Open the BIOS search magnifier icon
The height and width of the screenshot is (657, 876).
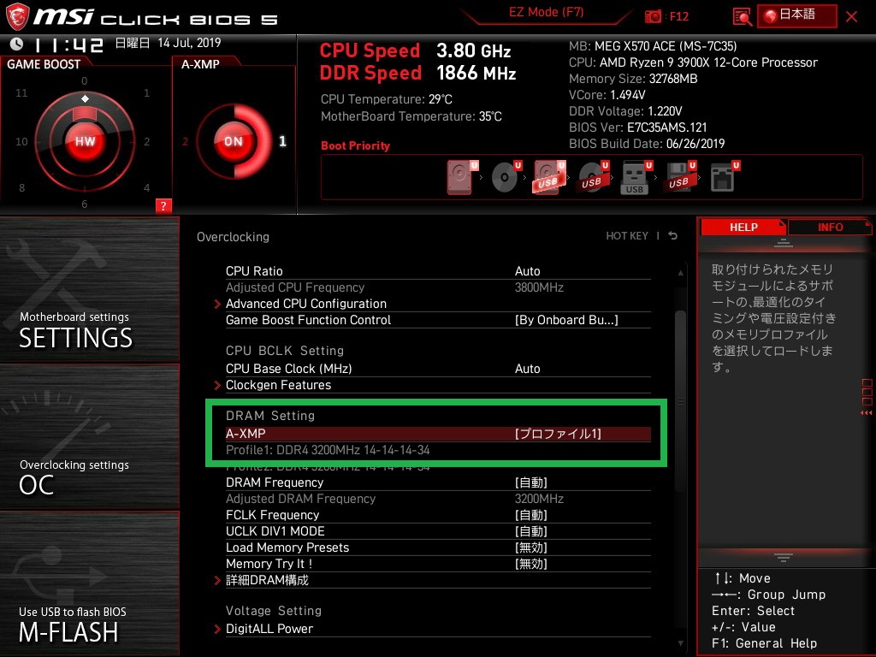click(742, 17)
